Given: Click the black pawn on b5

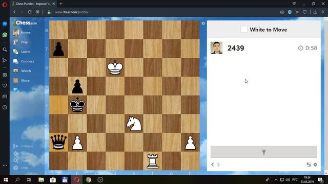Looking at the screenshot, I should [77, 86].
